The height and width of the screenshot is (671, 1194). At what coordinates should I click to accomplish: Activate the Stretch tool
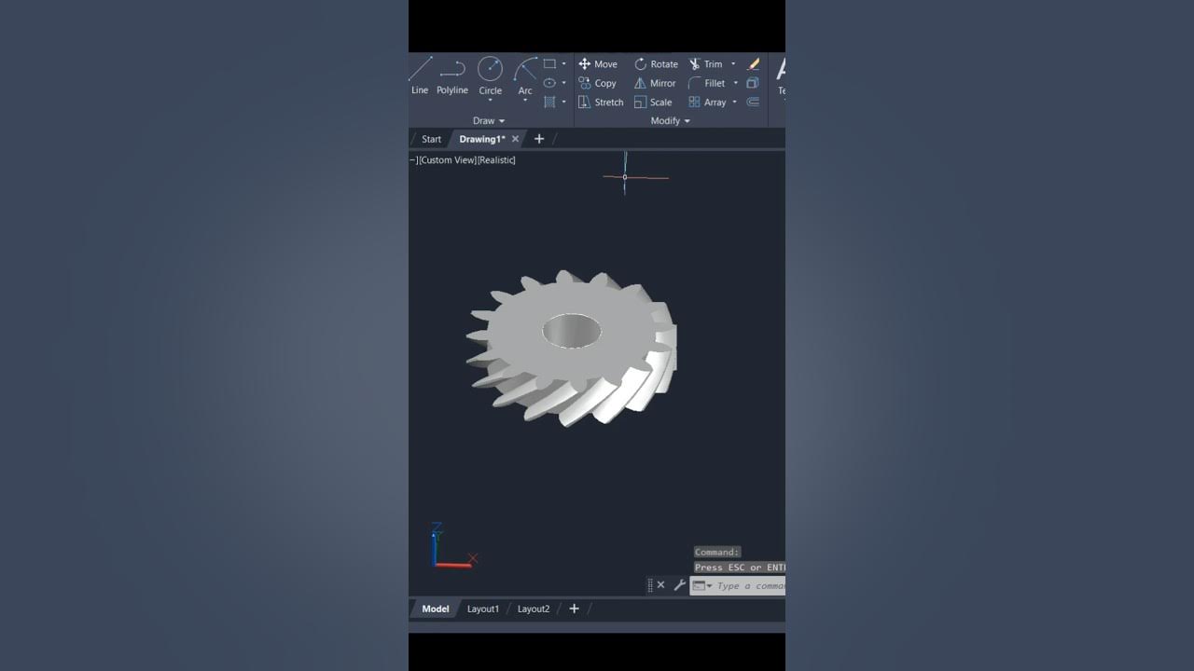[x=601, y=103]
